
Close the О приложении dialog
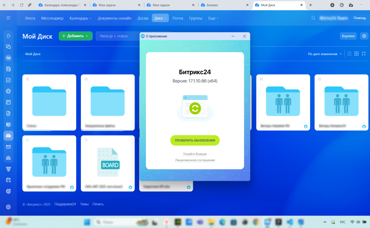point(245,36)
